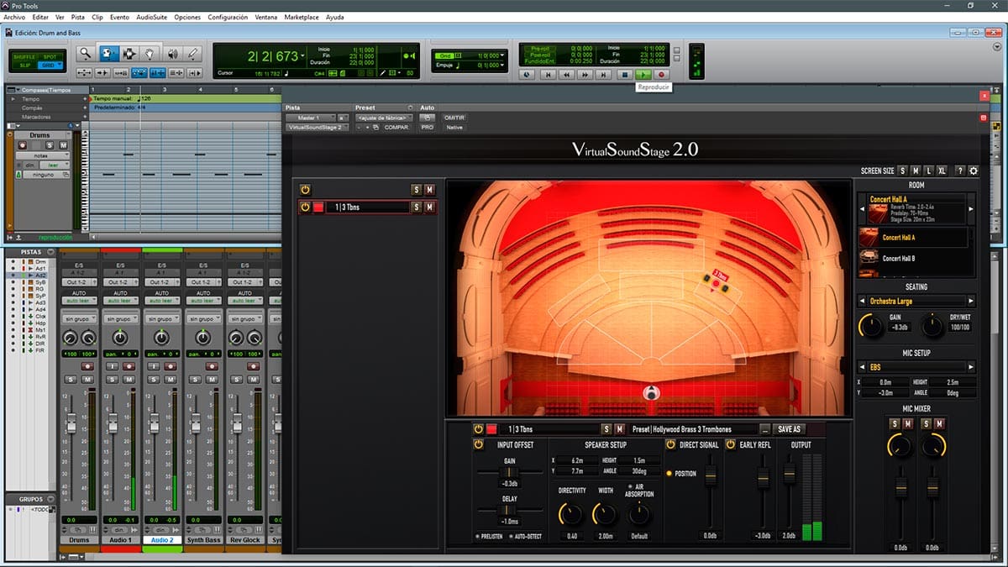The height and width of the screenshot is (567, 1008).
Task: Adjust the Input Offset gain slider
Action: pyautogui.click(x=509, y=473)
